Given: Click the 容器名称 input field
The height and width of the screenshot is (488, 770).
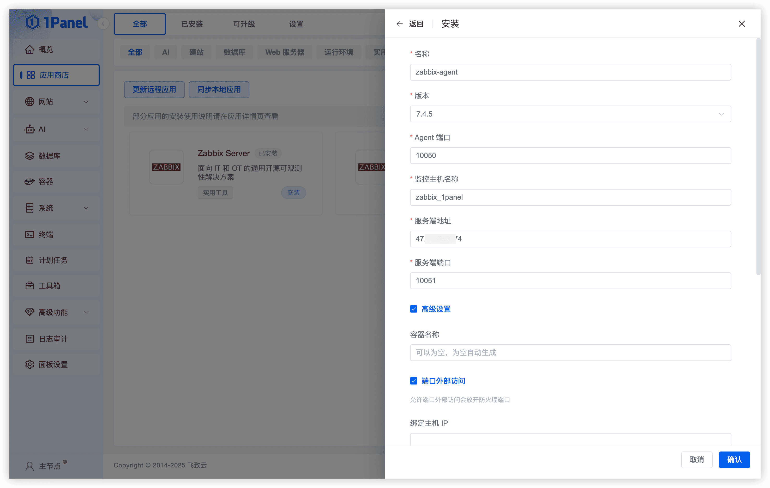Looking at the screenshot, I should tap(570, 352).
